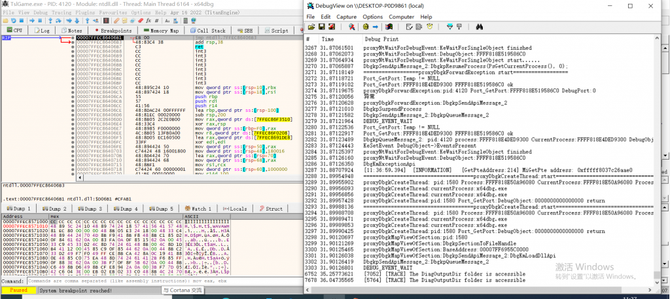This screenshot has width=670, height=299.
Task: Toggle the DebugView capture magnifier icon
Action: pyautogui.click(x=351, y=27)
